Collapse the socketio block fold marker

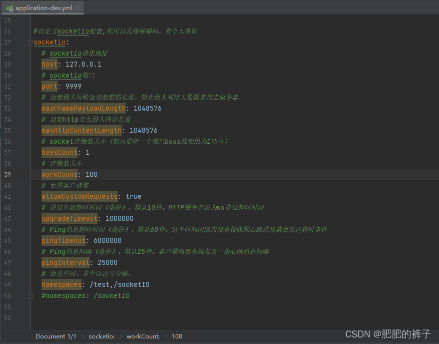click(x=31, y=42)
